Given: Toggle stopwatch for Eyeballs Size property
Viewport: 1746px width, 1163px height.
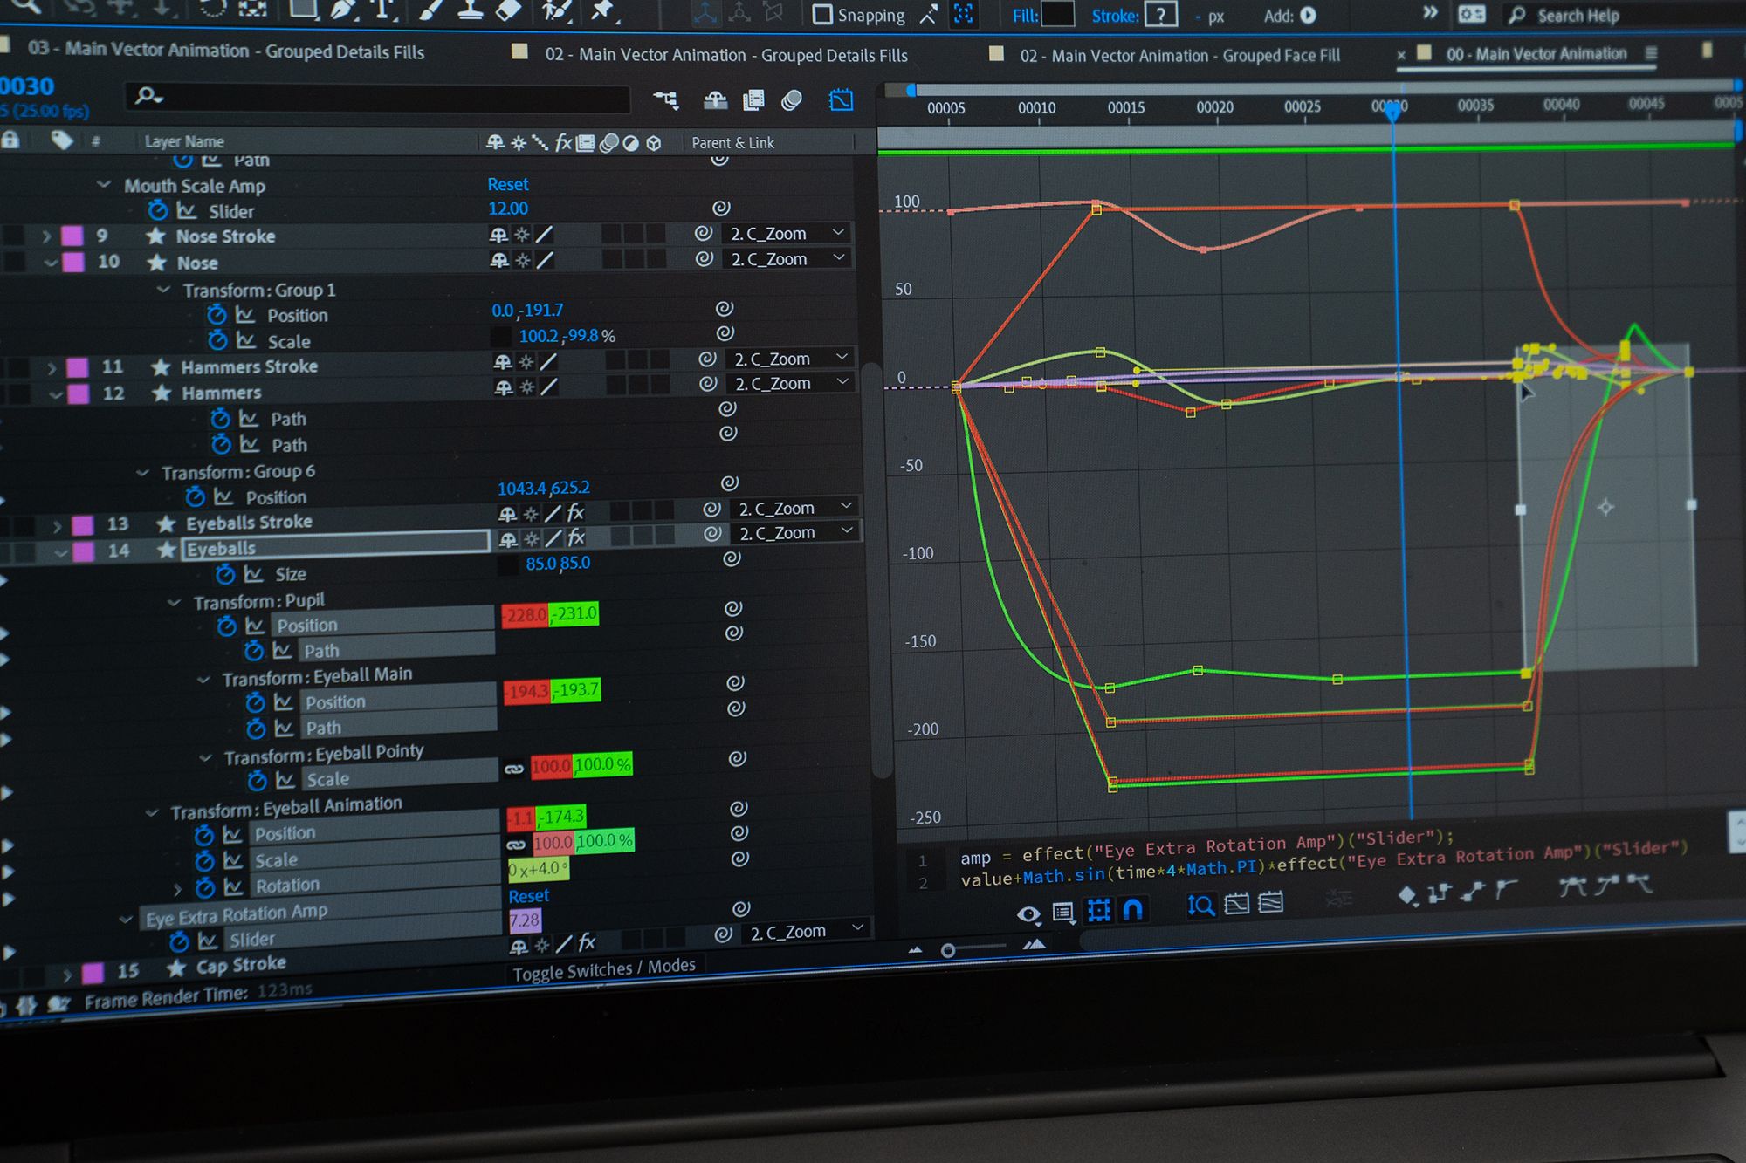Looking at the screenshot, I should coord(225,574).
